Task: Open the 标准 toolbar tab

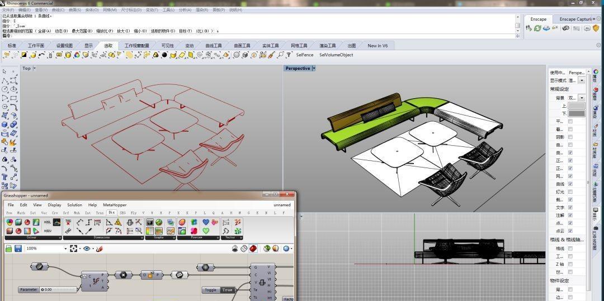Action: 12,46
